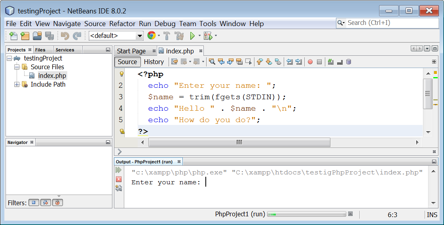The width and height of the screenshot is (444, 225).
Task: Switch editor to Source view
Action: pos(127,62)
